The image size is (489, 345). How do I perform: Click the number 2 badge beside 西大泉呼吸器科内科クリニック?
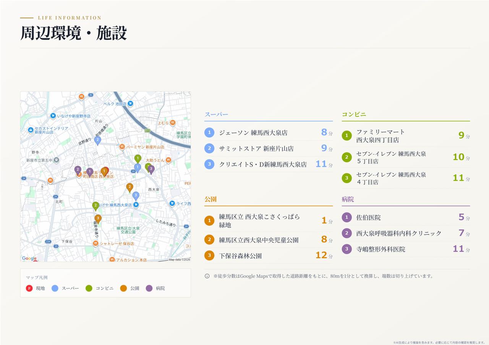[x=347, y=233]
